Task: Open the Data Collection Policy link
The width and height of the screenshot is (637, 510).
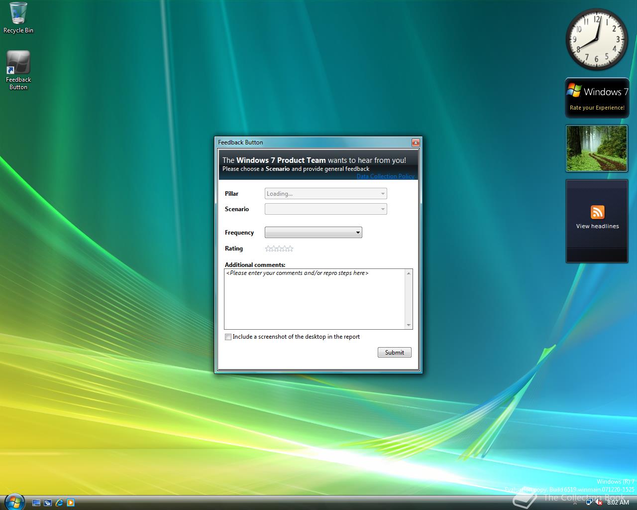Action: click(x=385, y=176)
